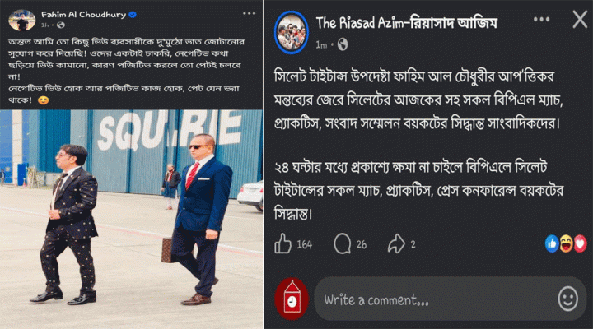Open the airport photo in Fahim's post
Viewport: 593px width, 329px height.
tap(131, 219)
